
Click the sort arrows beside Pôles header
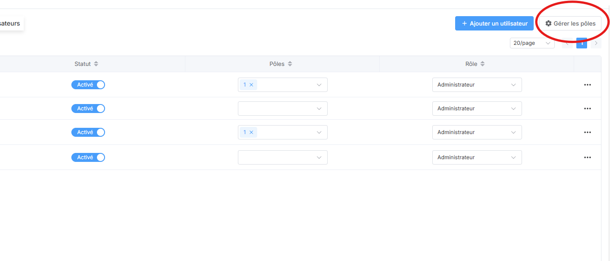(x=290, y=64)
